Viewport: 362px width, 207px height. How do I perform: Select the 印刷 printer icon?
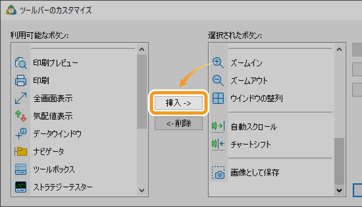pos(21,80)
